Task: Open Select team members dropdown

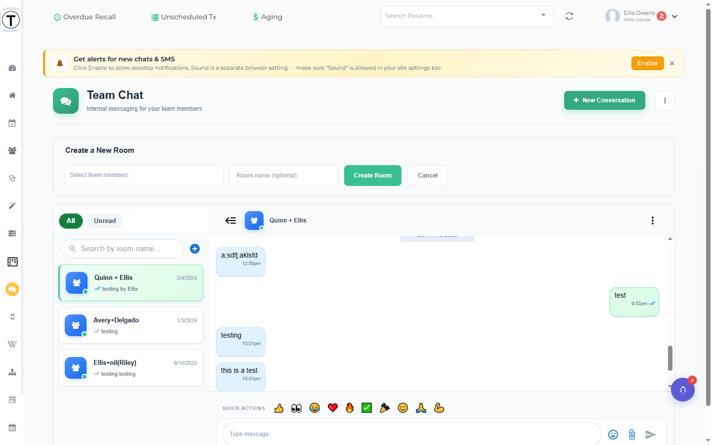Action: point(144,176)
